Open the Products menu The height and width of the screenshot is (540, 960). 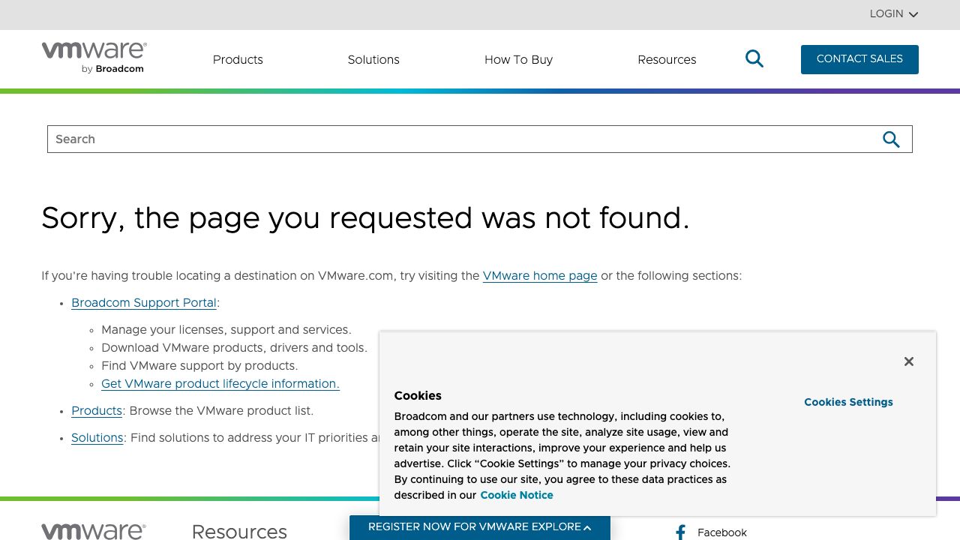tap(238, 59)
